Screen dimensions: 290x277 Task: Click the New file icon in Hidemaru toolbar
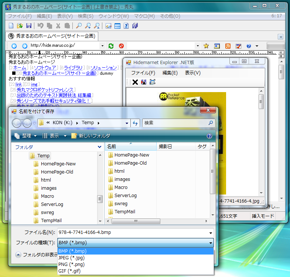11,26
